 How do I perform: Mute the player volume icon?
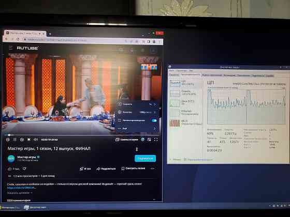point(36,139)
